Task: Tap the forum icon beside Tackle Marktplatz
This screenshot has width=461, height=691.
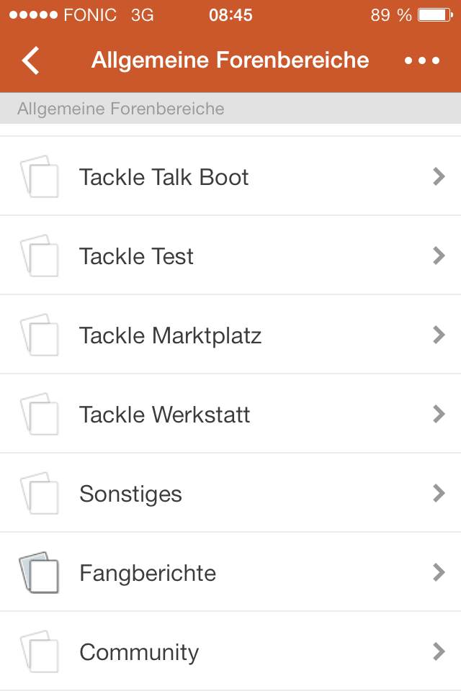Action: [x=40, y=335]
